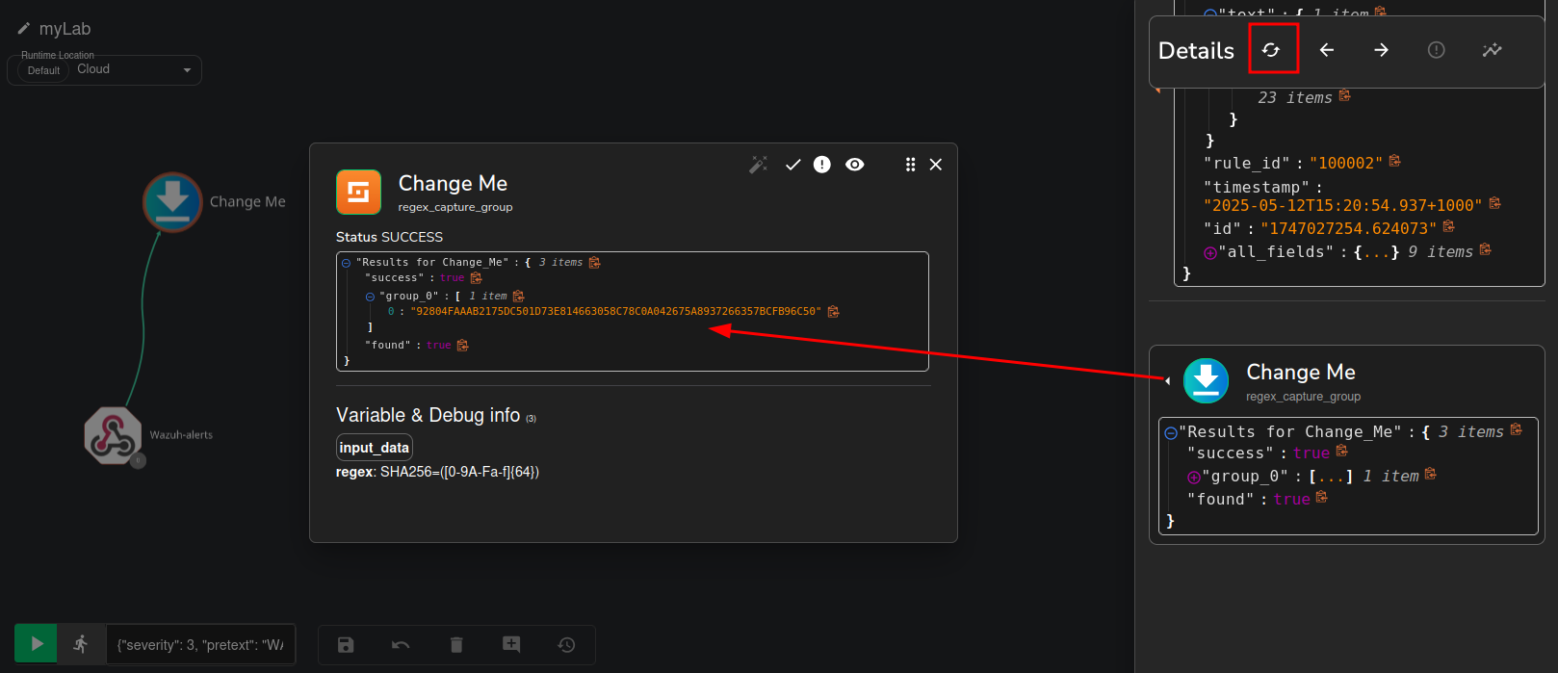Click the Change Me title in Details card
The width and height of the screenshot is (1558, 673).
tap(1301, 373)
